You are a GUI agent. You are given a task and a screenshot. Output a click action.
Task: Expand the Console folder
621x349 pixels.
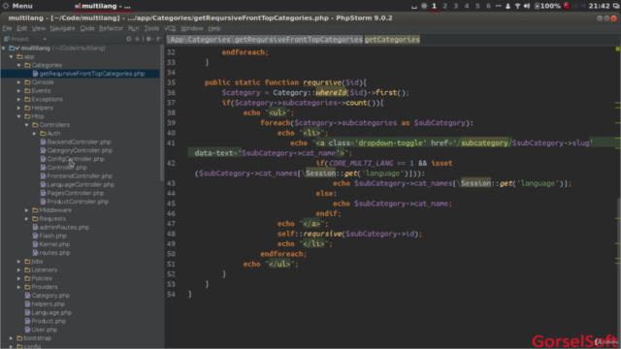coord(19,81)
